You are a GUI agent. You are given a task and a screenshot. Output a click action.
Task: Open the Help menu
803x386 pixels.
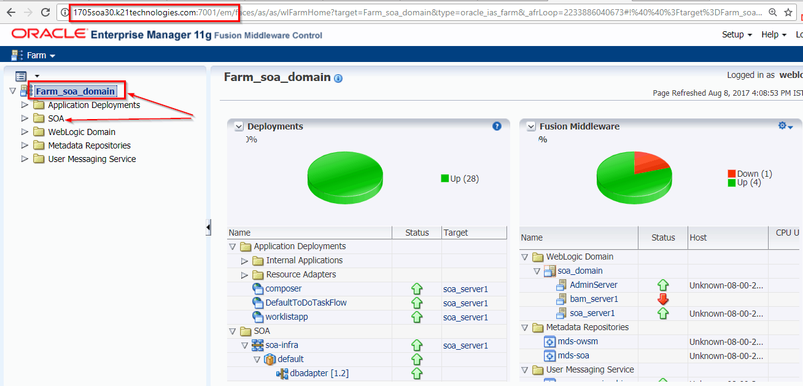tap(774, 34)
